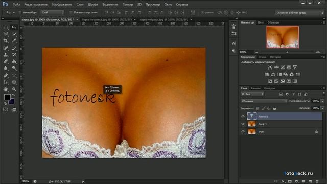Toggle lock all for layer

pyautogui.click(x=275, y=108)
